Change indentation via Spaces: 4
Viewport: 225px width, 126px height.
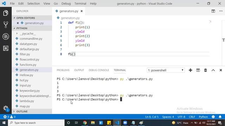168,117
